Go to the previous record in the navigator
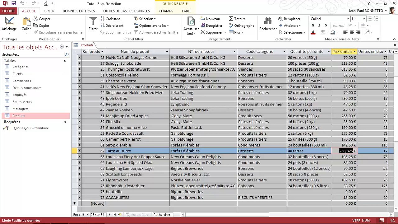The image size is (398, 224). click(x=88, y=215)
